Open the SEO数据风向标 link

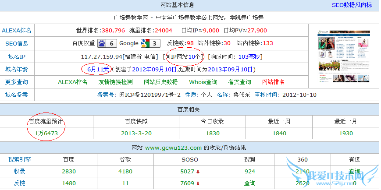(x=352, y=5)
